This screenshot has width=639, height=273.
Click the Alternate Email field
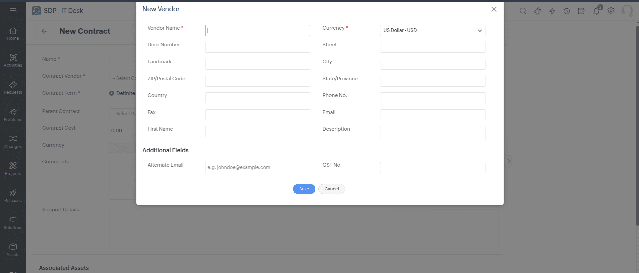click(x=258, y=167)
